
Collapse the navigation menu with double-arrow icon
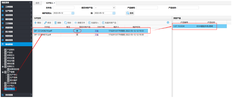pos(30,3)
